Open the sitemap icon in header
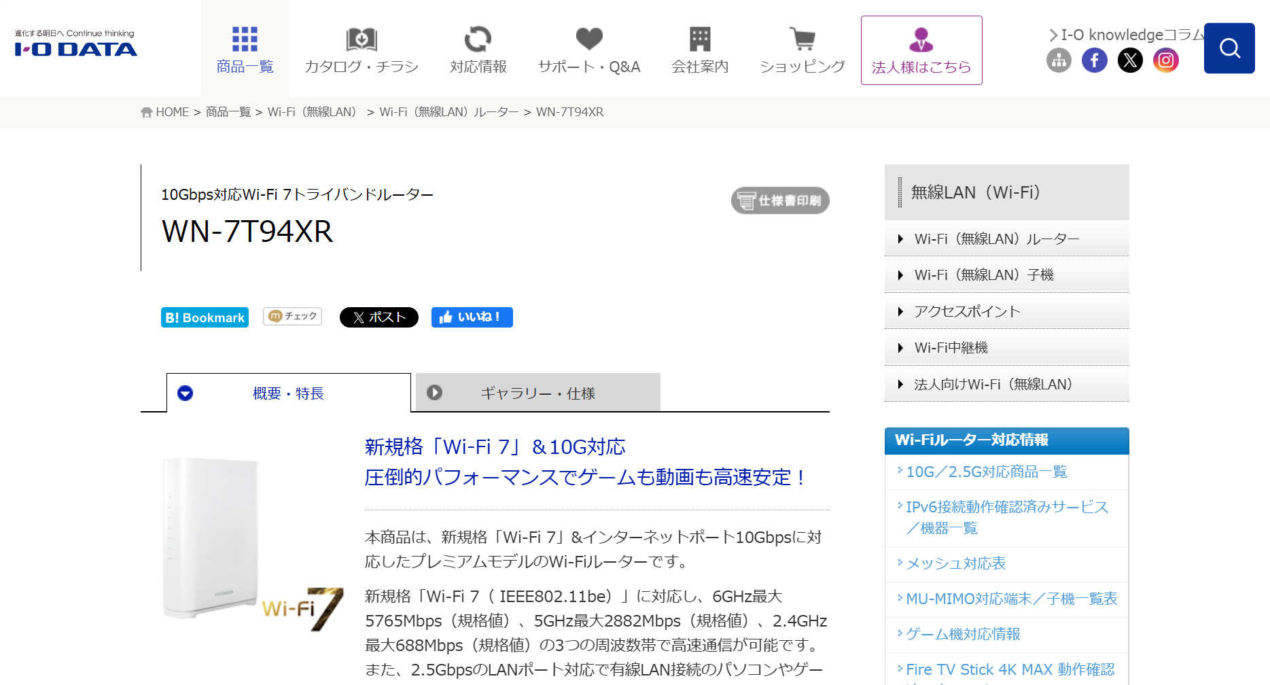 [x=1059, y=60]
